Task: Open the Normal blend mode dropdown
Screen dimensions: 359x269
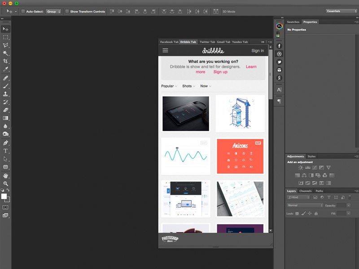Action: pos(305,205)
